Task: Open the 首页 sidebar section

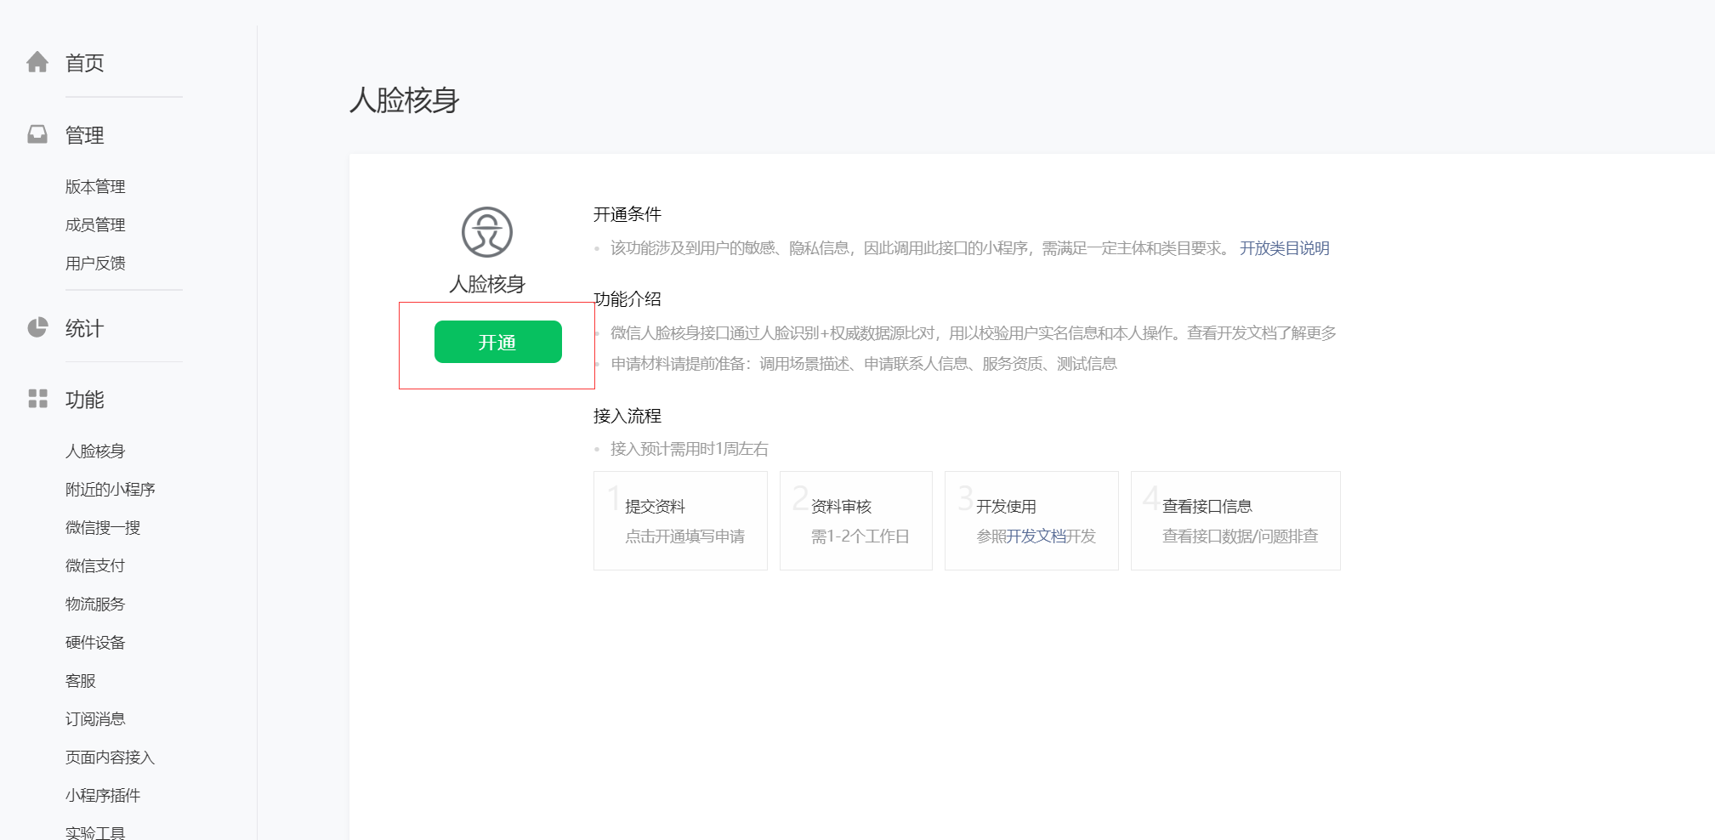Action: 85,63
